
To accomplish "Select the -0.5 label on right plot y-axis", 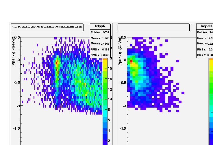I will (123, 83).
